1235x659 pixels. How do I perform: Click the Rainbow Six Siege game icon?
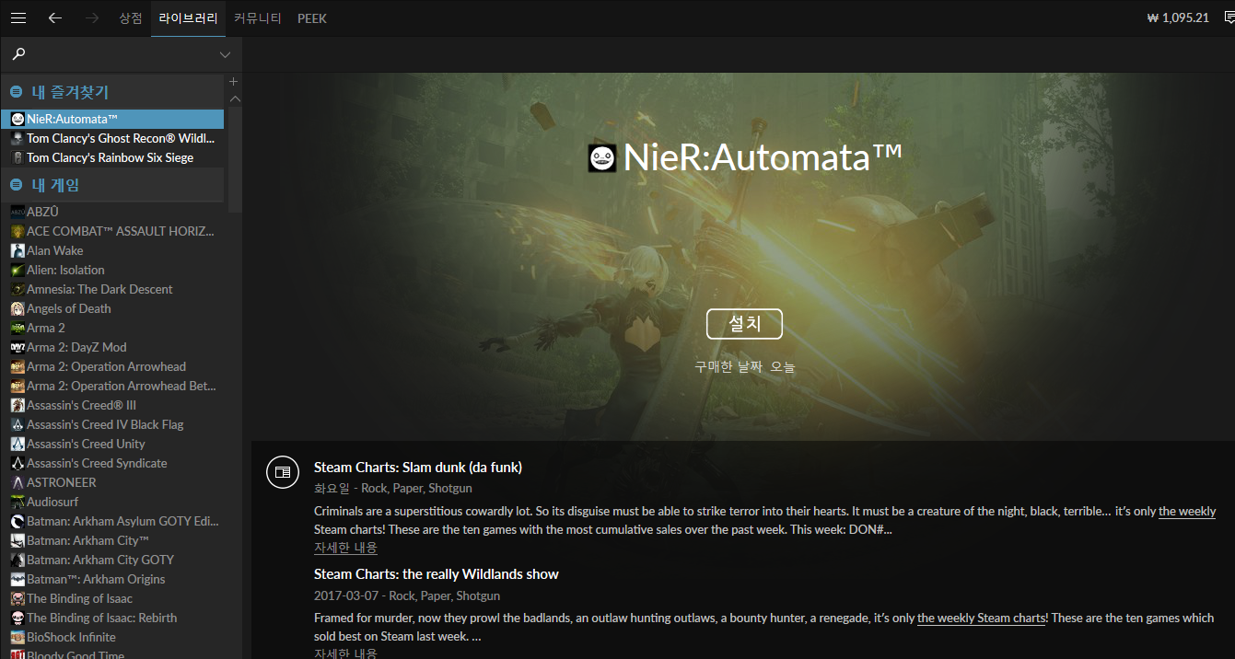coord(17,157)
